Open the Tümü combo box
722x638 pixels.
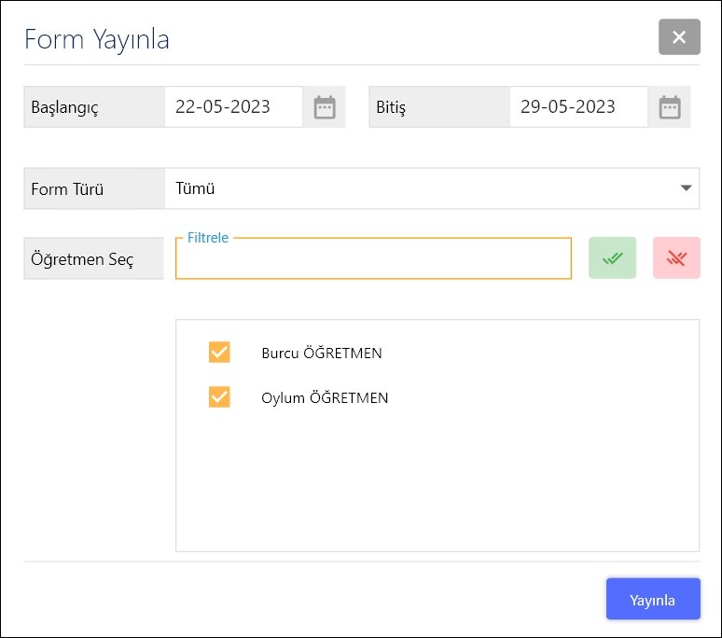tap(420, 188)
